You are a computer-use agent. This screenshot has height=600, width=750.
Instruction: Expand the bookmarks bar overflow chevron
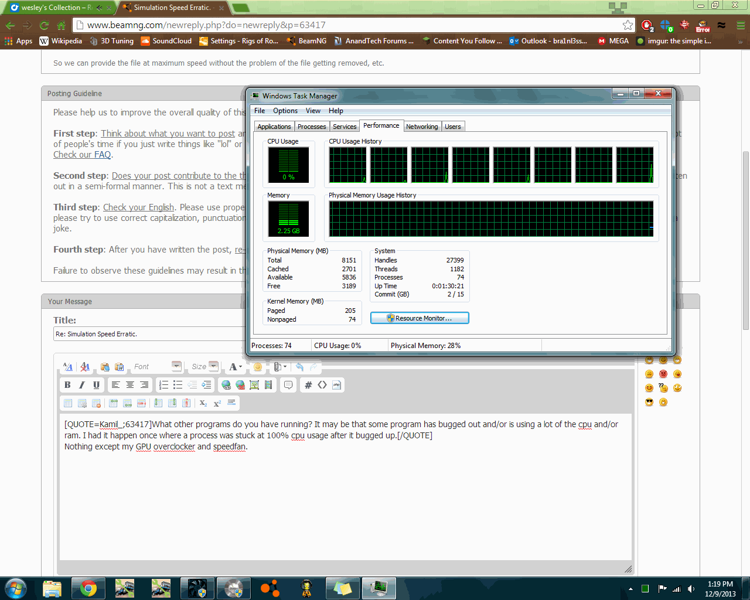click(741, 41)
